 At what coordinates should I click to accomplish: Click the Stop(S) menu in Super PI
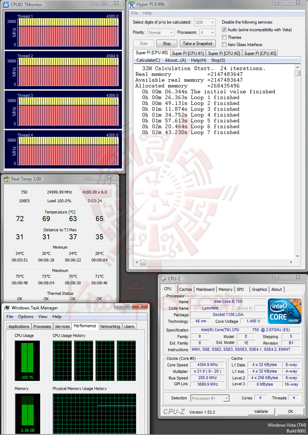coord(218,60)
